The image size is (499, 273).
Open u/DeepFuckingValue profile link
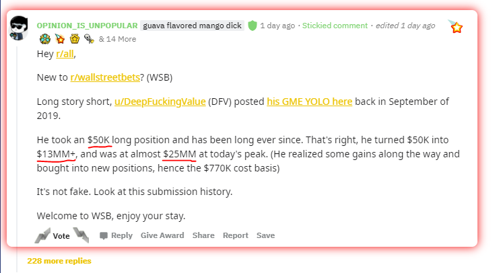click(160, 102)
